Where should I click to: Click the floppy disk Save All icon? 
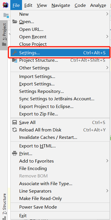click(15, 122)
